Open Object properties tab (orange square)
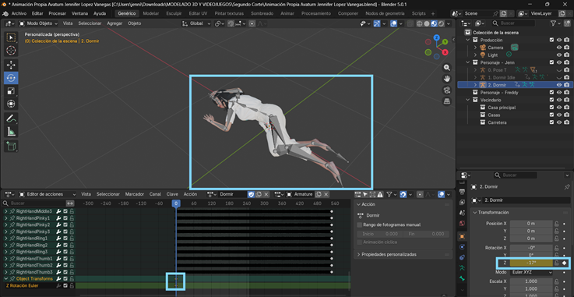 (462, 236)
